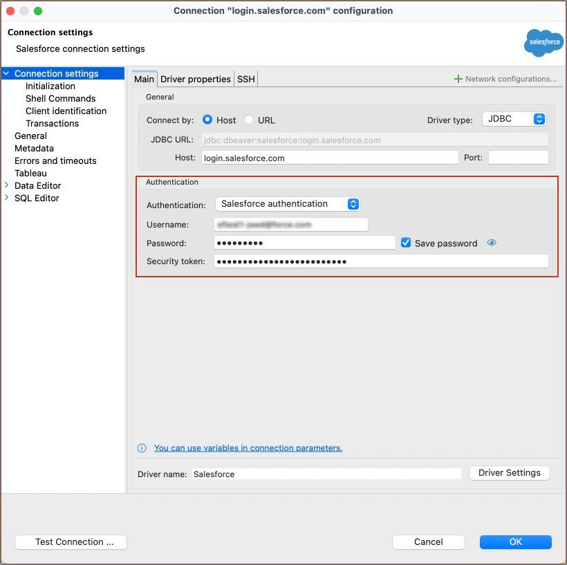
Task: Open the SSH tab
Action: [x=245, y=79]
